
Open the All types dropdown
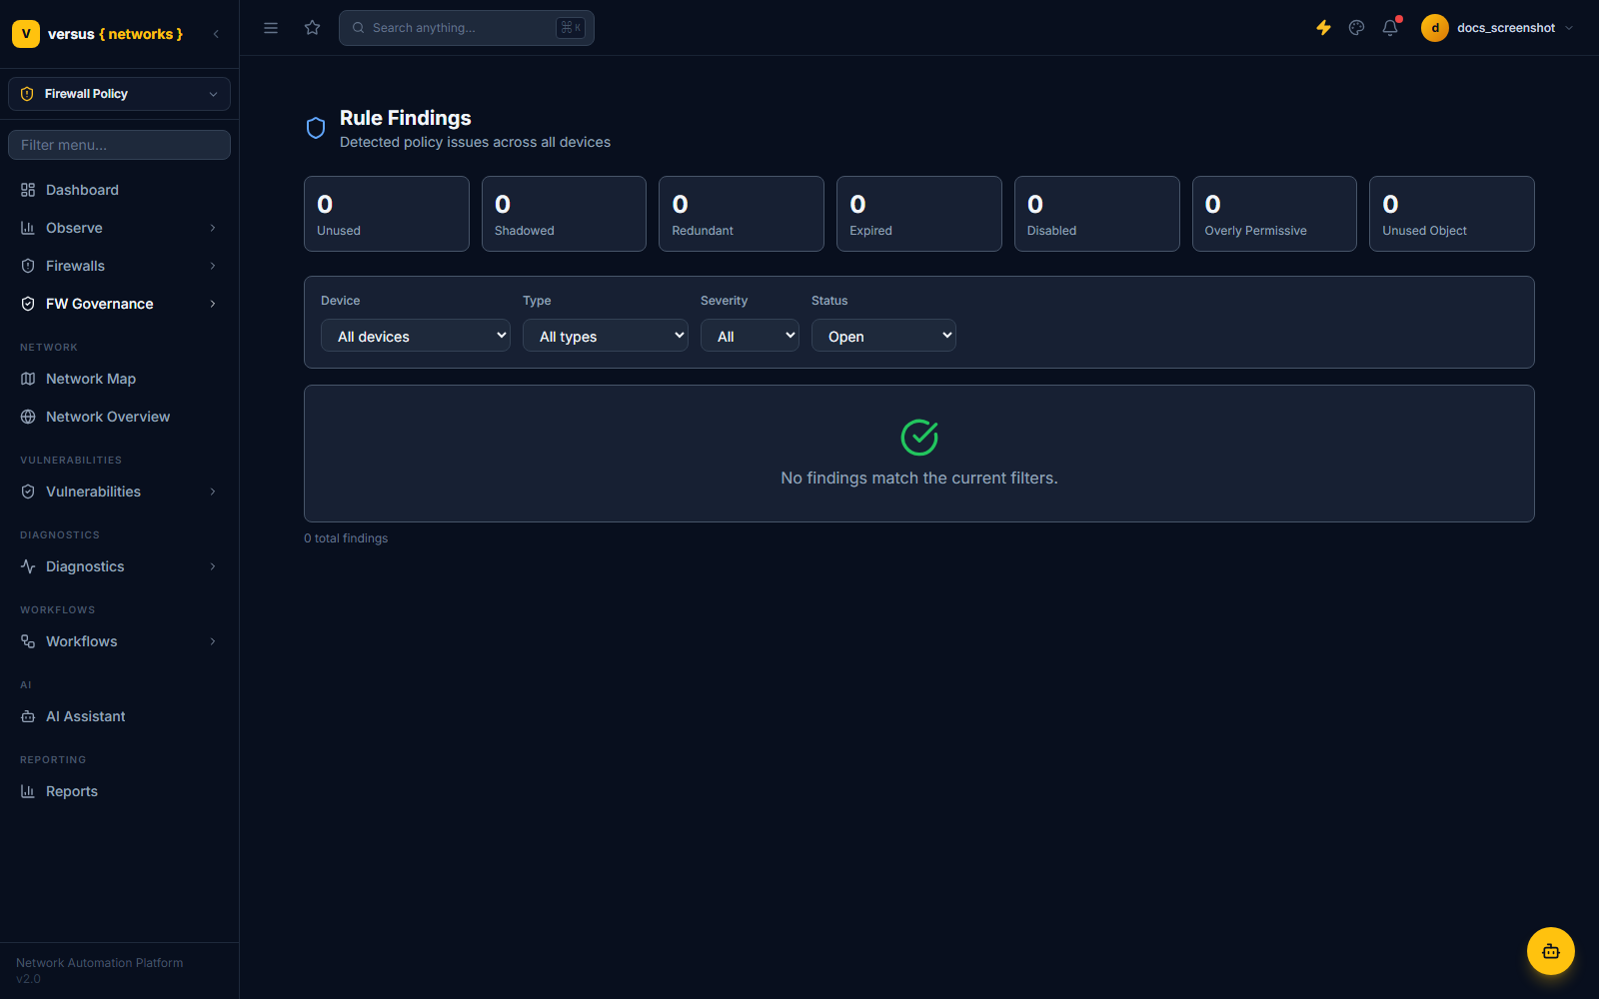[x=606, y=336]
